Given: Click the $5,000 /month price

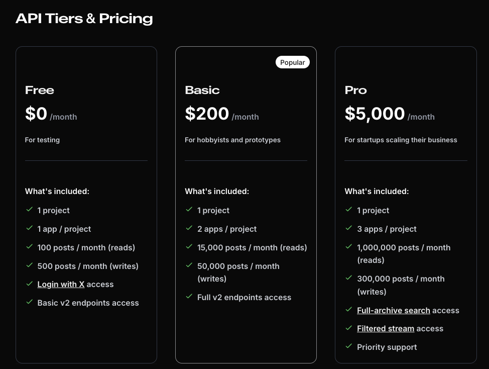Looking at the screenshot, I should pos(389,114).
